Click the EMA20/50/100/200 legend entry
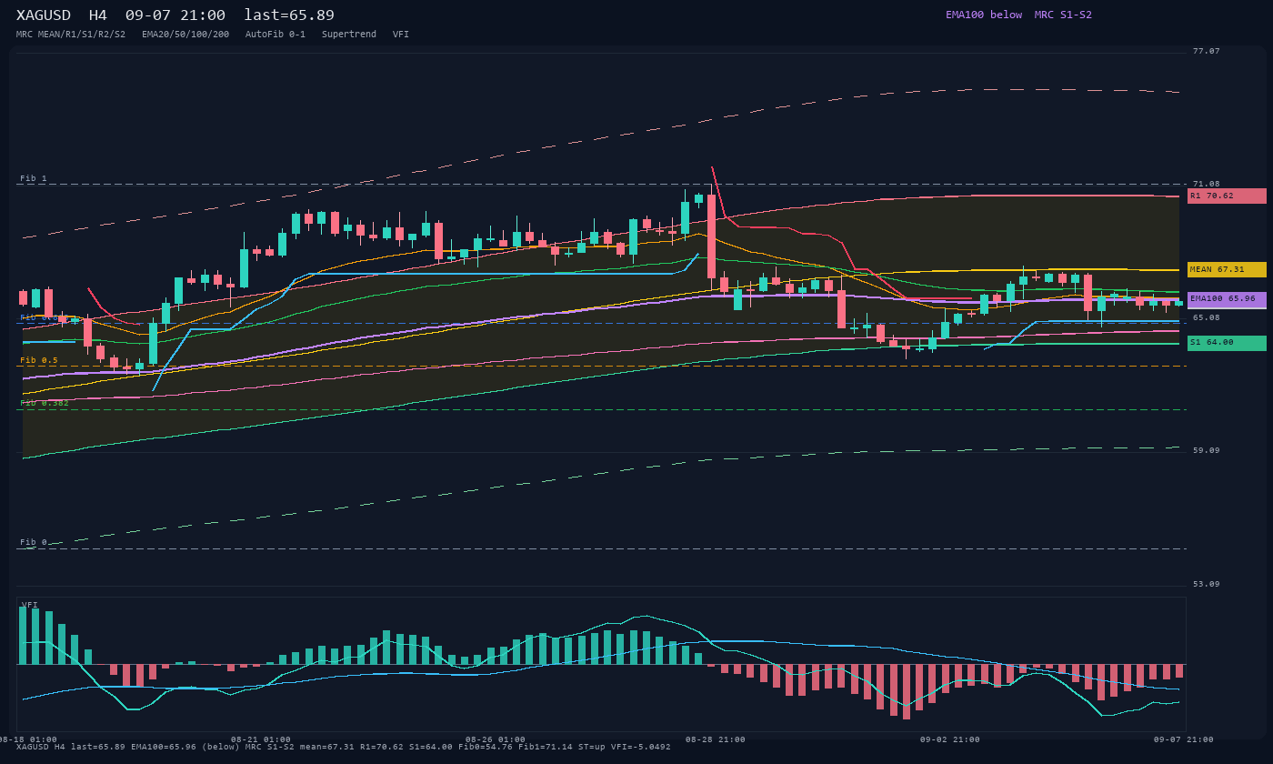The image size is (1273, 764). click(x=185, y=35)
